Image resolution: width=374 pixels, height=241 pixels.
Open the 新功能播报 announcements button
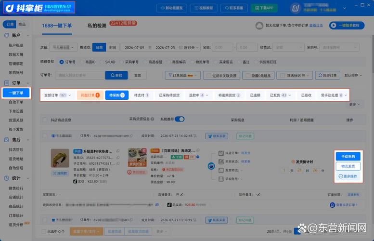tap(171, 8)
